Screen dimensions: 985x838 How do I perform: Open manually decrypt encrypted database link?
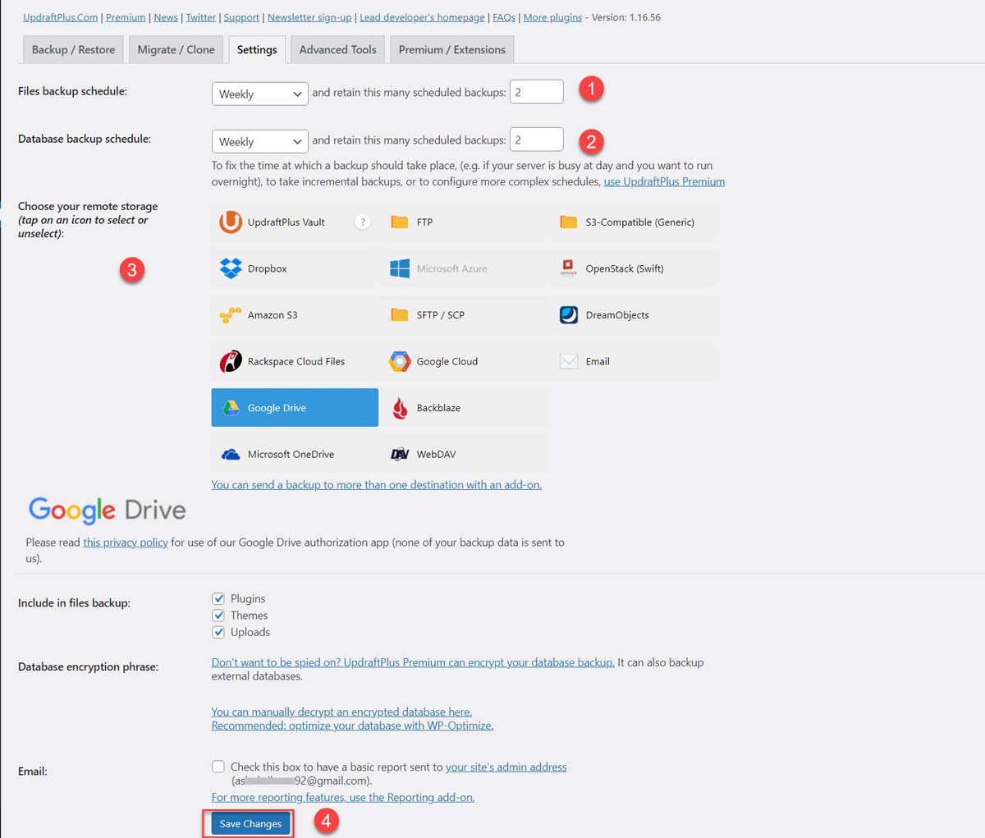[x=341, y=712]
